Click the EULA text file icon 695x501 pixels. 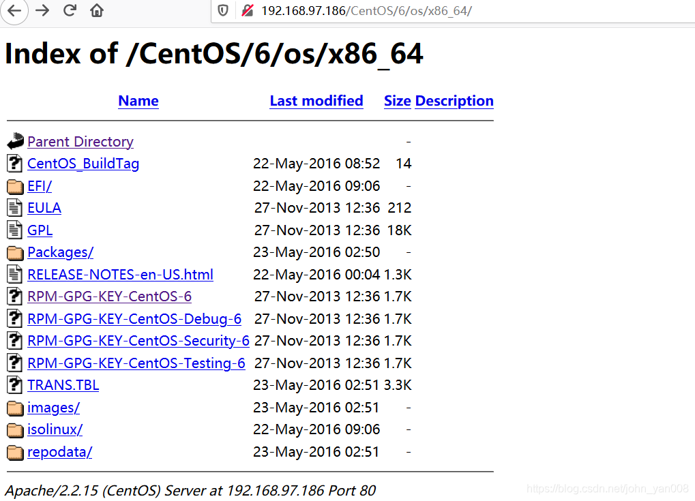(x=14, y=208)
